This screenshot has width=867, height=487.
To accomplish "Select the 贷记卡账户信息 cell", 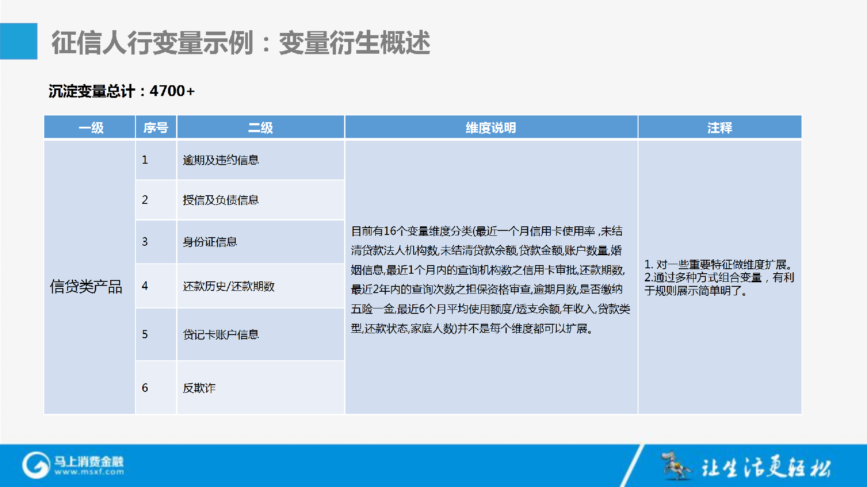I will pos(261,334).
